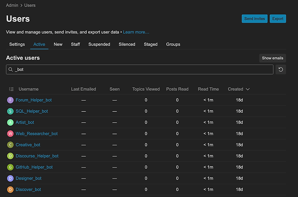Open GitHub_Helper_bot user link

pyautogui.click(x=34, y=167)
